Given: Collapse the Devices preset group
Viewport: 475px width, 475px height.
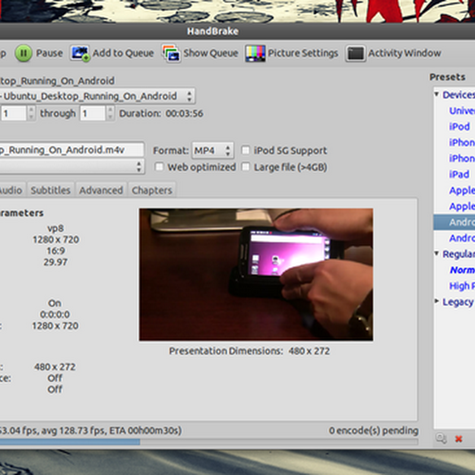Looking at the screenshot, I should [437, 94].
